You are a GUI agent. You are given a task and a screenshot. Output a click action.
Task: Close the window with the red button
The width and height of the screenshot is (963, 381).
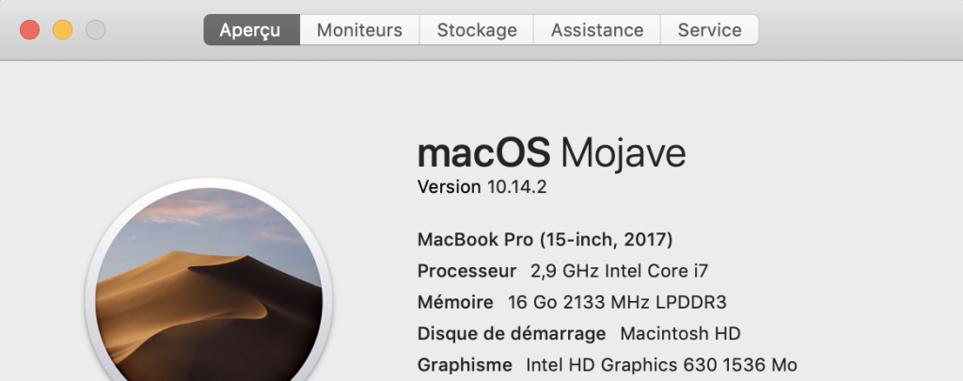29,30
